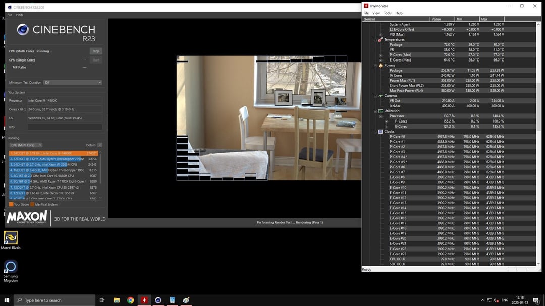This screenshot has height=306, width=545.
Task: Open Cinebench File menu
Action: point(10,15)
